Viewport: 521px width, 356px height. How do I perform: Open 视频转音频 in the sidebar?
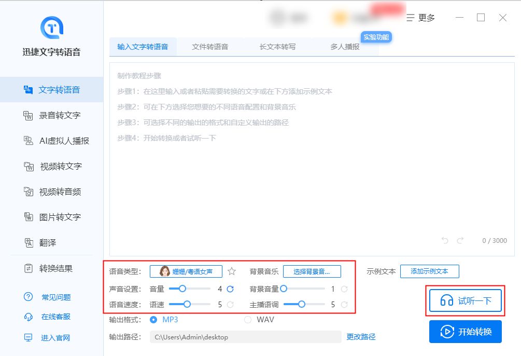(51, 191)
